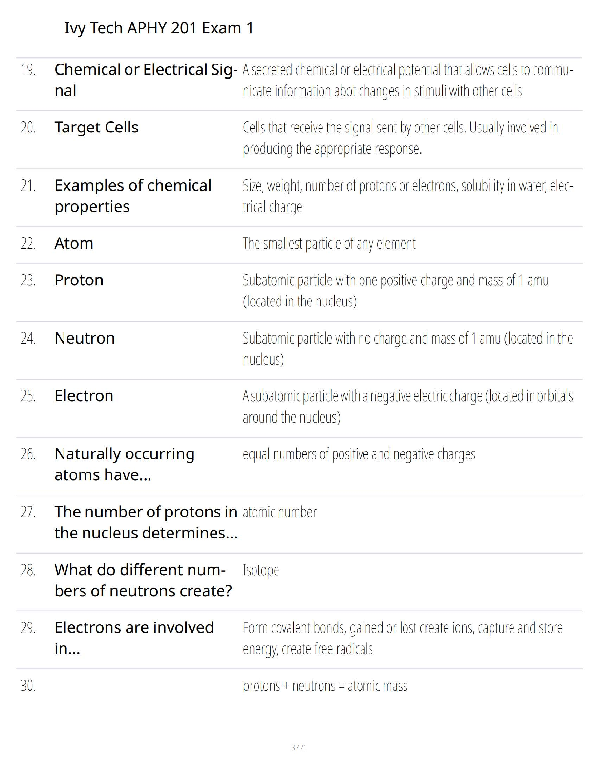Select the 'Proton' term
The width and height of the screenshot is (598, 774).
tap(79, 280)
